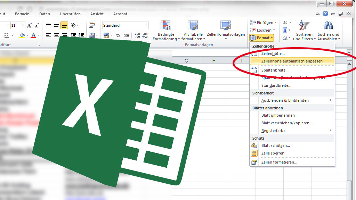Switch to the Daten tab
The image size is (356, 200).
click(x=44, y=14)
